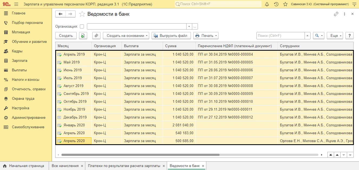Open Подбор персонала section

click(x=26, y=23)
